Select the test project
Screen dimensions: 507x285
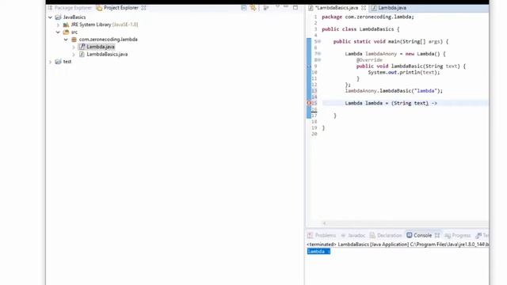tap(67, 62)
